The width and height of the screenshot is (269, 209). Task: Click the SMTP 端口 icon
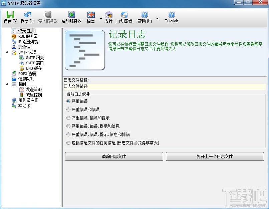[22, 63]
